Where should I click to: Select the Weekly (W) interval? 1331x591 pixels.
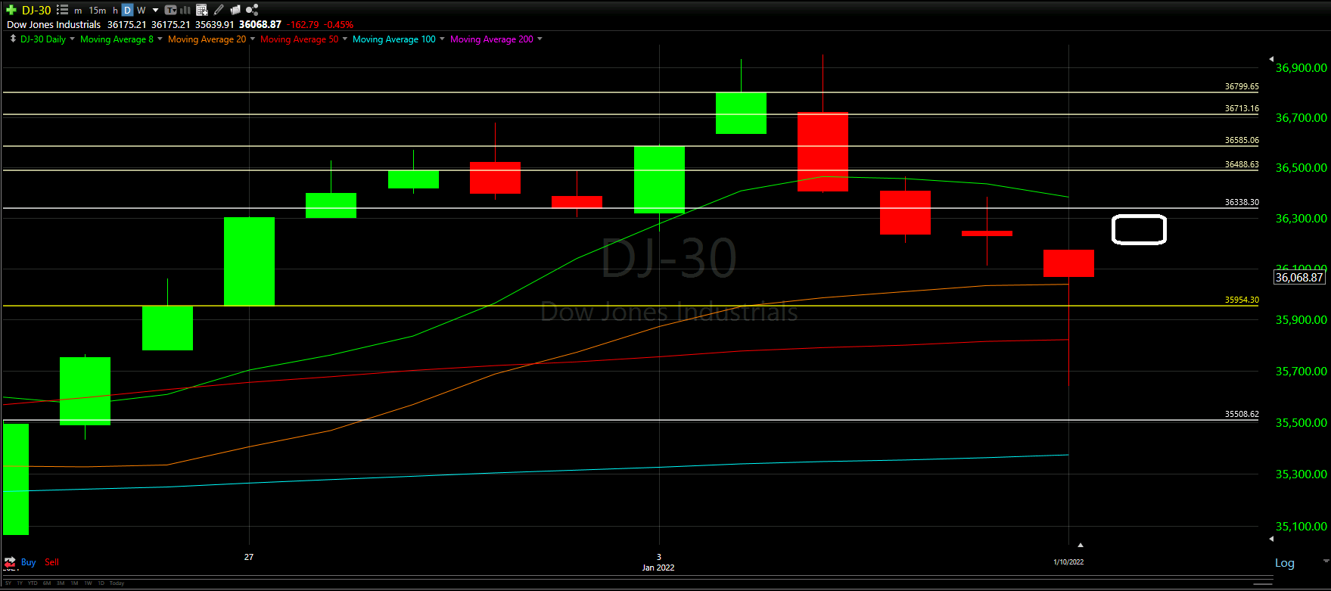point(141,11)
